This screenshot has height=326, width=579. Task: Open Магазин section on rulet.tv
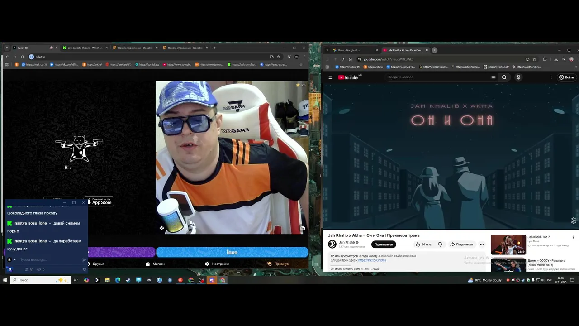(156, 264)
